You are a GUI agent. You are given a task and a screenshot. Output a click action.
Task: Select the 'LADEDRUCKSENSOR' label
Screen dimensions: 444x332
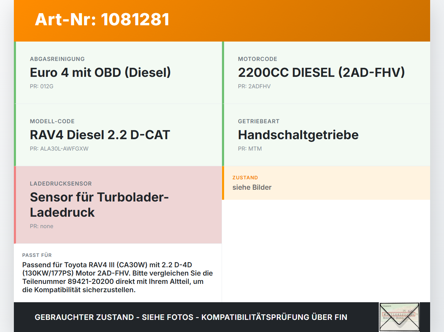[61, 183]
